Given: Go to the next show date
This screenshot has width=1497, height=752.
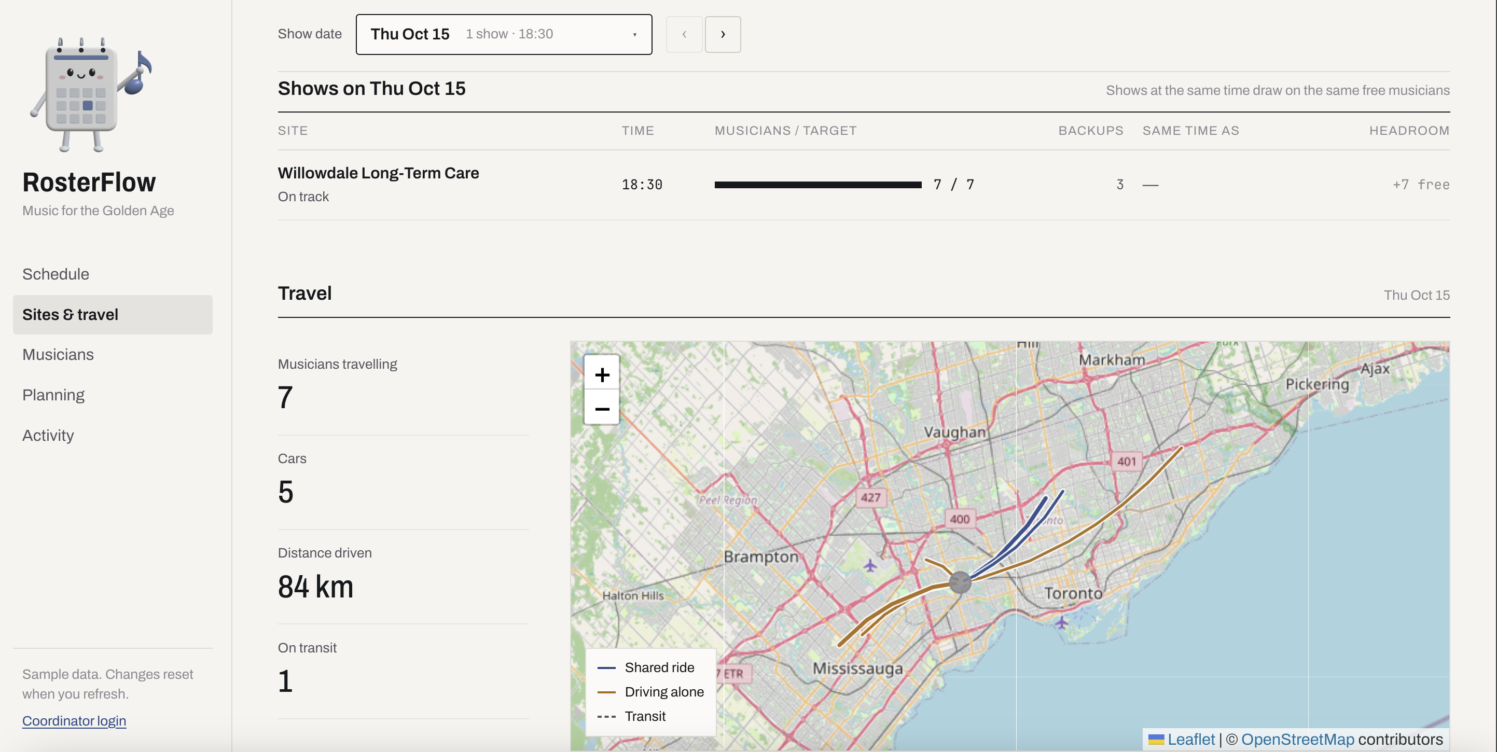Looking at the screenshot, I should [x=723, y=34].
